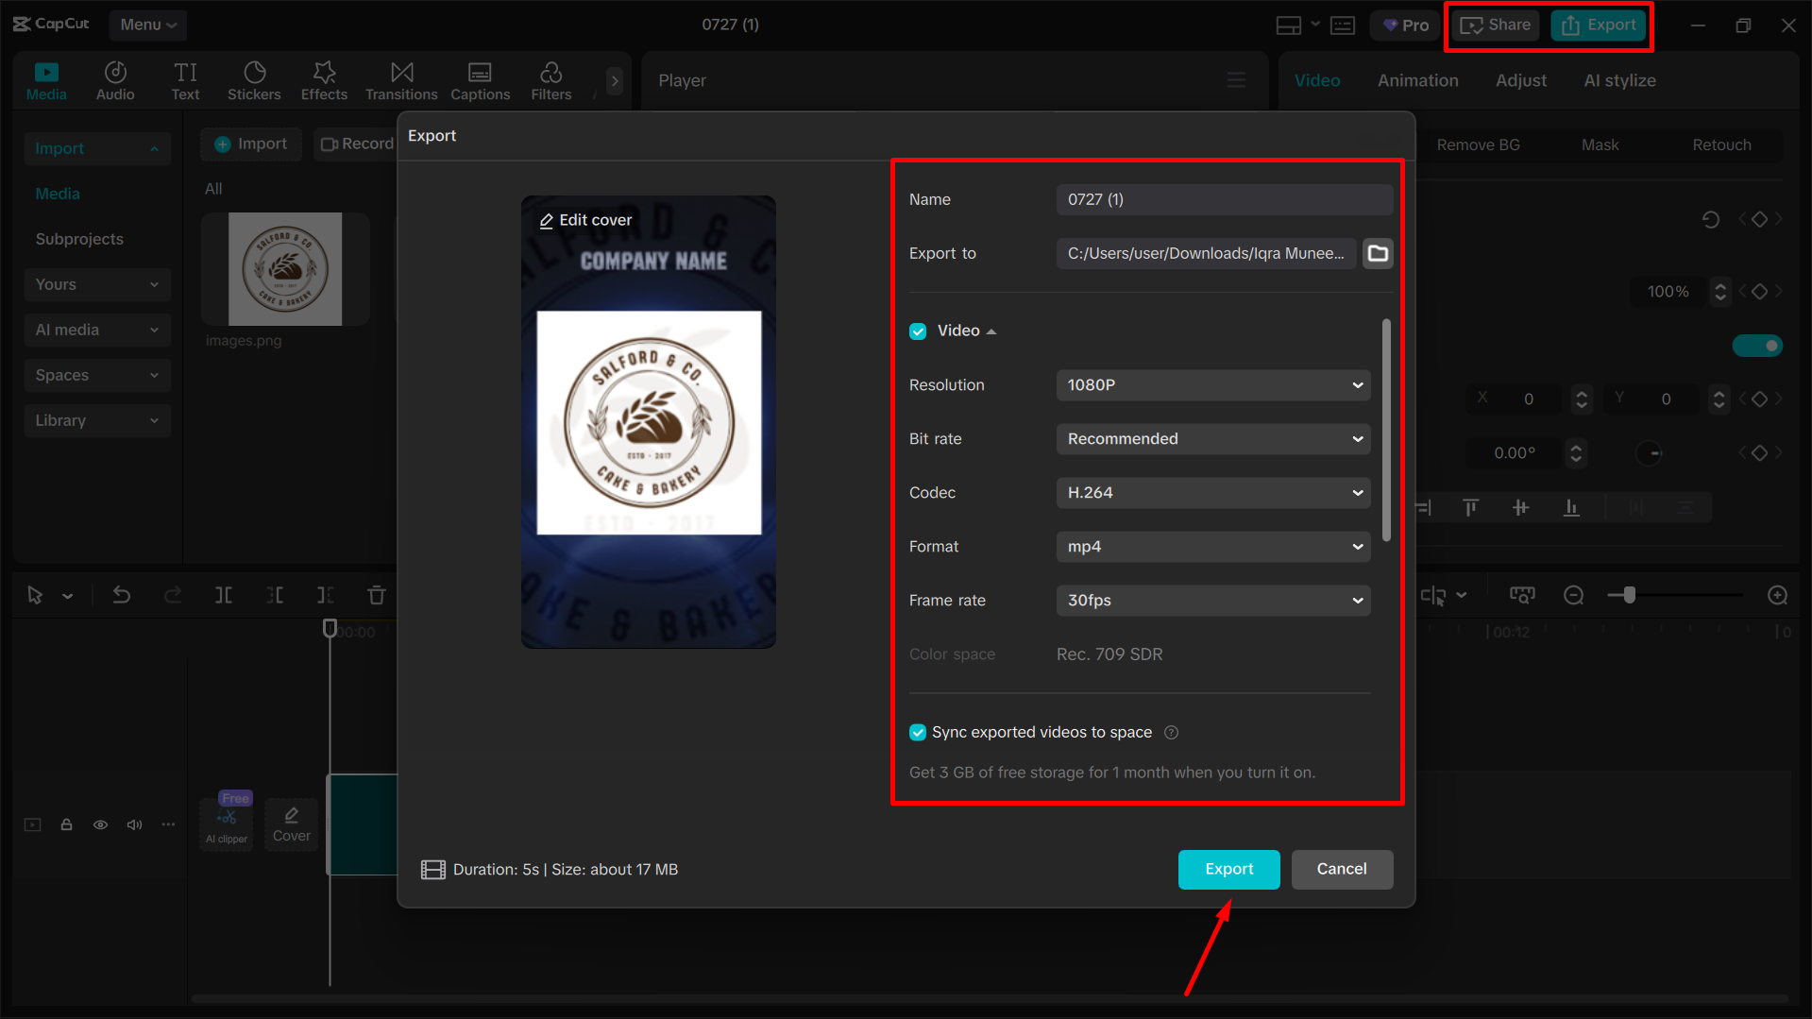The width and height of the screenshot is (1812, 1019).
Task: Open the Text tool panel
Action: (x=185, y=80)
